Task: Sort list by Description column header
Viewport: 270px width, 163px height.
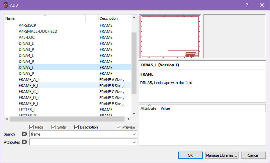Action: 114,18
